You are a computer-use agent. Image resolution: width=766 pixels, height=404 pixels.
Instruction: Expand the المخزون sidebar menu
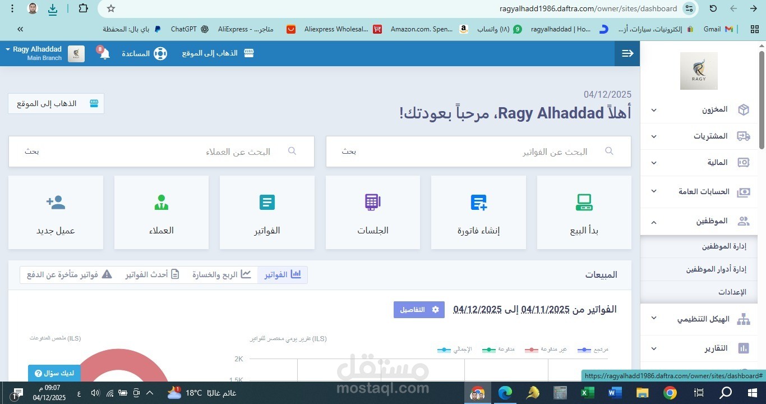(654, 110)
